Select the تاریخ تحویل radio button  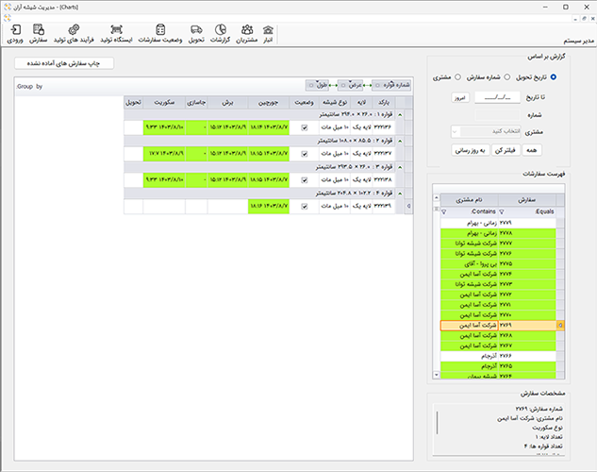click(x=553, y=76)
